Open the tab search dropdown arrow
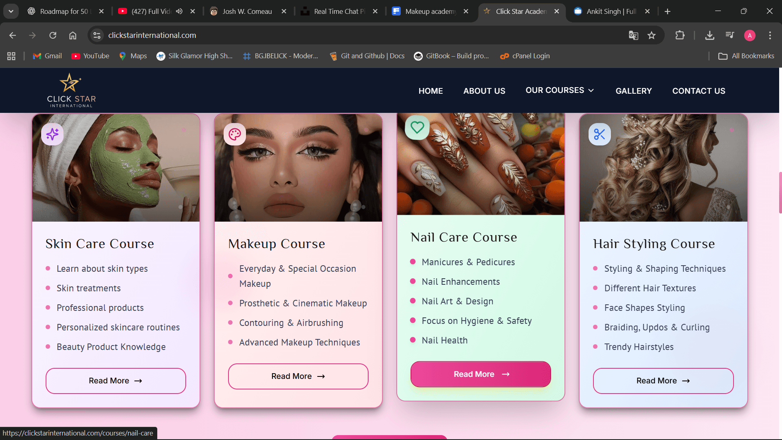The image size is (782, 440). (11, 11)
